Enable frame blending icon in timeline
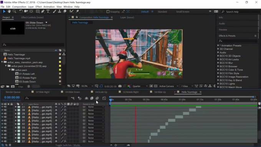Viewport: 261px width, 147px height. coord(92,98)
